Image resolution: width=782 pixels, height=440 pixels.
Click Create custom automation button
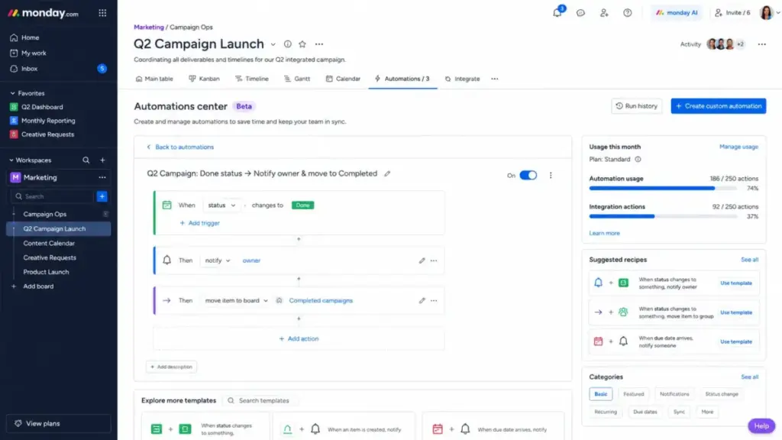click(718, 105)
